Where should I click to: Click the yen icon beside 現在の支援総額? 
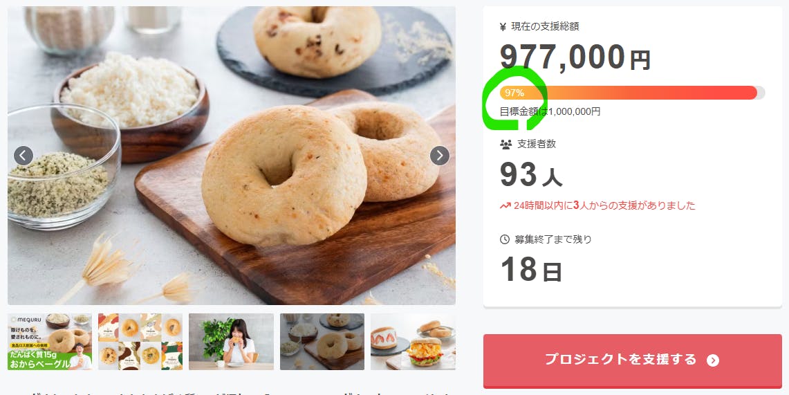503,27
